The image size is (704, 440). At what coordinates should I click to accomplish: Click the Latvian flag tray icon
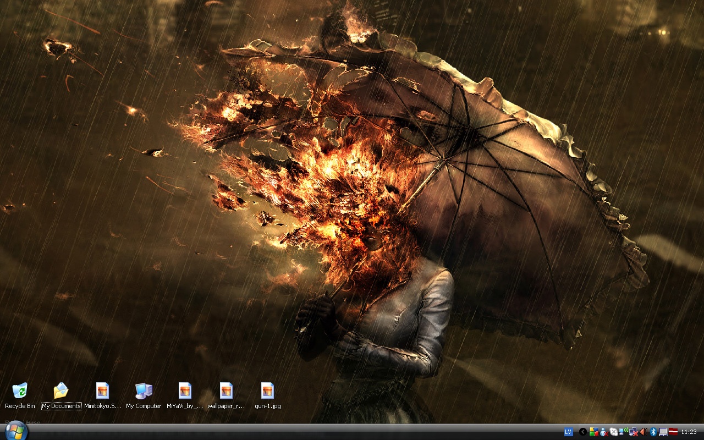point(673,432)
